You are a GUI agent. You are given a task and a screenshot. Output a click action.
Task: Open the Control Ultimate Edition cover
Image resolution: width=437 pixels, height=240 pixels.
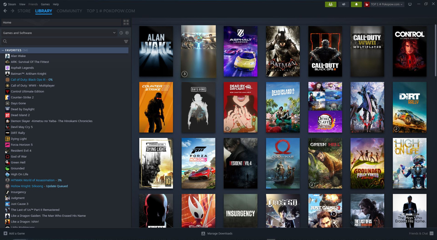(x=409, y=51)
